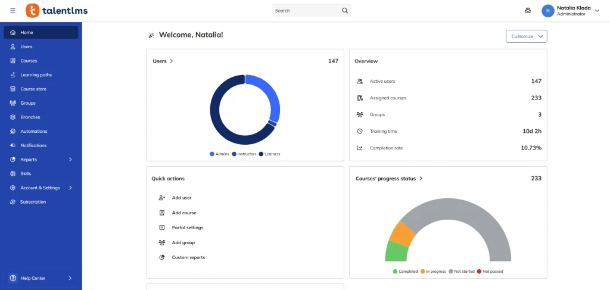Click Add course quick action
Screen dimensions: 610x290
tap(183, 213)
